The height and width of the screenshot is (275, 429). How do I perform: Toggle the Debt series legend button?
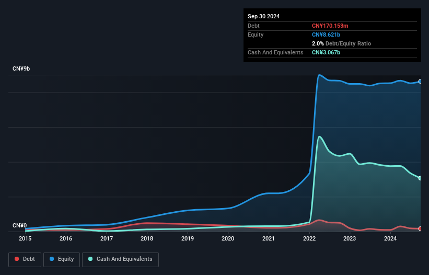click(x=25, y=259)
